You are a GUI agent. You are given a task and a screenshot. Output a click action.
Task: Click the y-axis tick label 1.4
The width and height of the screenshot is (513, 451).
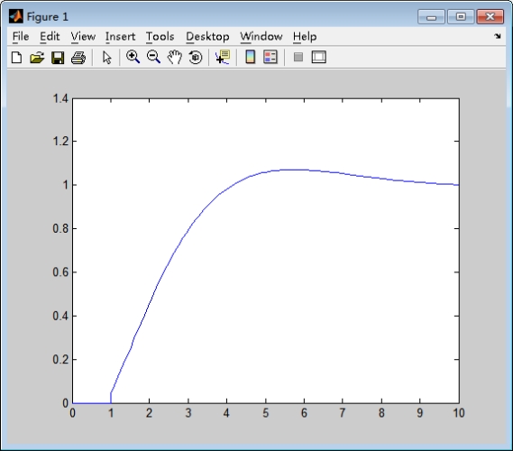[x=60, y=98]
